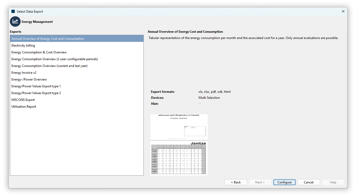
Task: Select Energy Consumption & Cost Overview
Action: tap(39, 52)
